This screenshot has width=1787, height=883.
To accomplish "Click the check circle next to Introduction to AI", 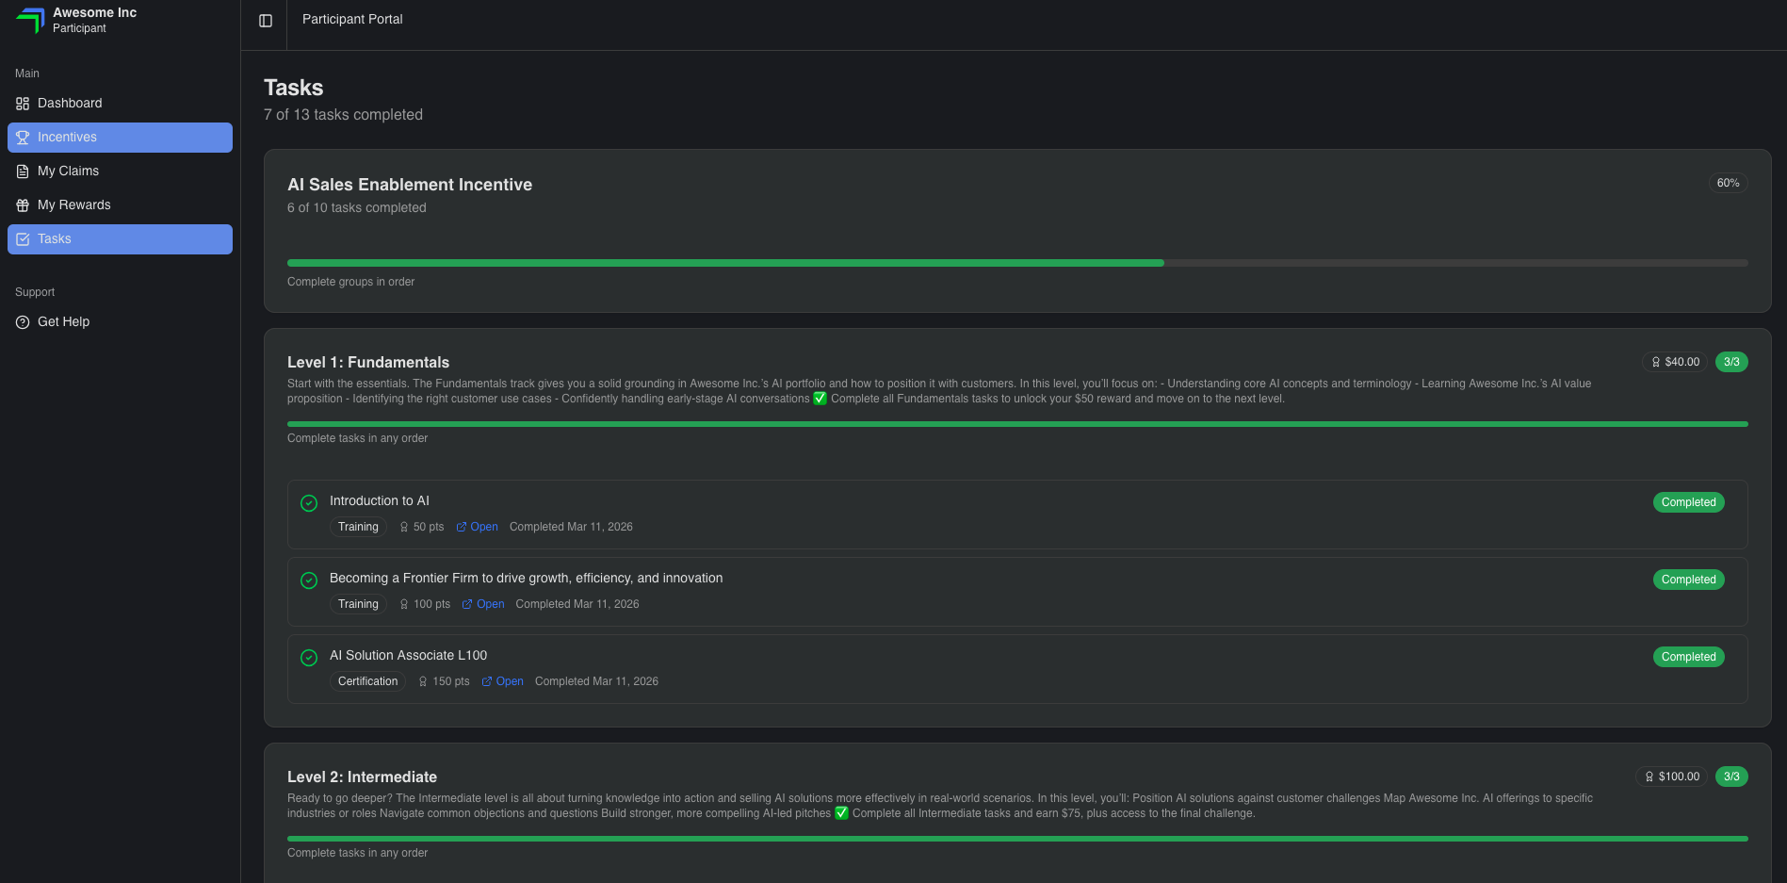I will coord(309,503).
